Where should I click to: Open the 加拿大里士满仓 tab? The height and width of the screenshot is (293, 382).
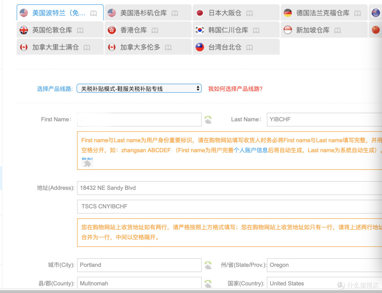pos(60,47)
